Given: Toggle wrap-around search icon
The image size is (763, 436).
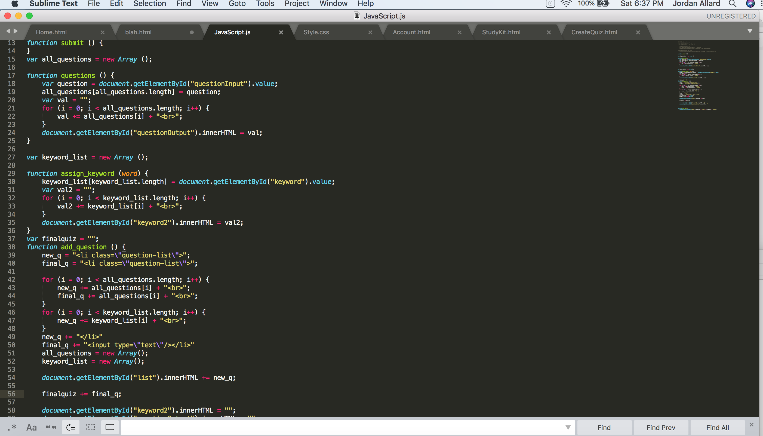Looking at the screenshot, I should (x=71, y=427).
